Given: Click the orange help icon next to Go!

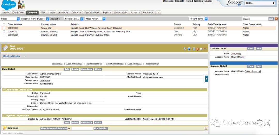Looking at the screenshot, I should click(x=276, y=19).
